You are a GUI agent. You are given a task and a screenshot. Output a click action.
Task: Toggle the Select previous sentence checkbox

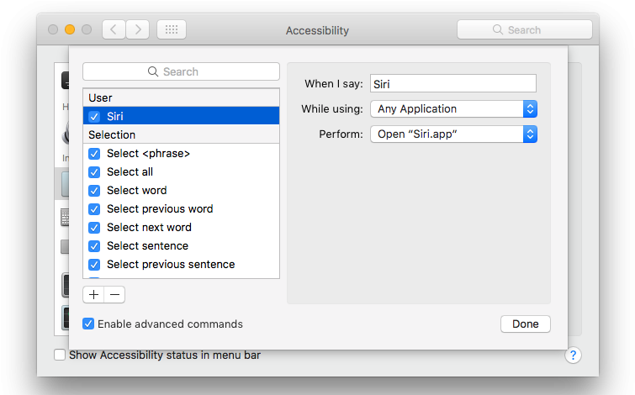[x=94, y=265]
